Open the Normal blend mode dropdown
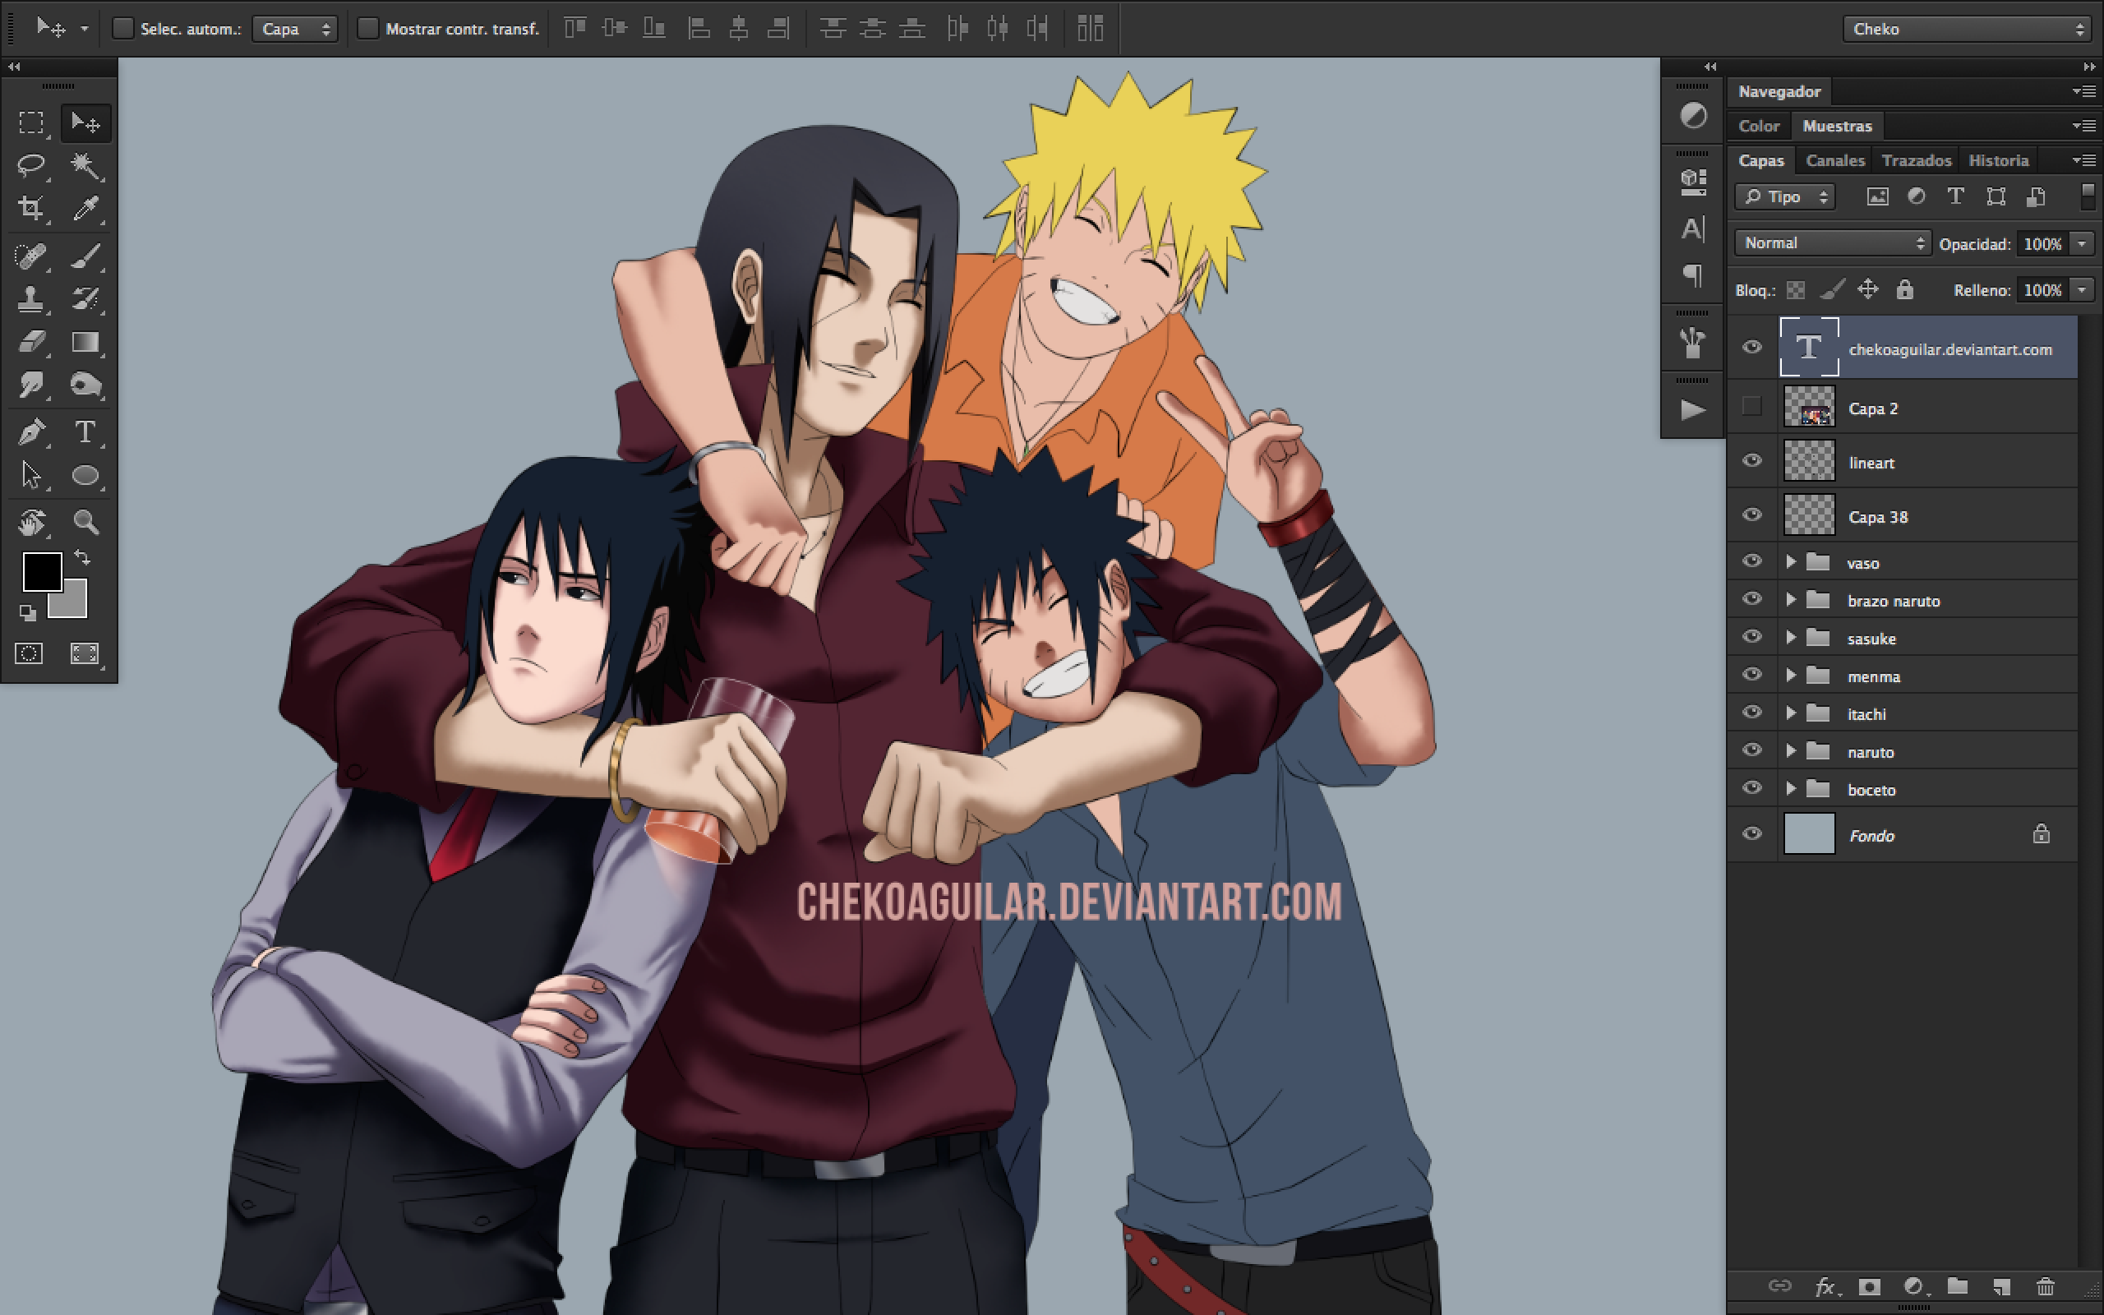 point(1833,242)
